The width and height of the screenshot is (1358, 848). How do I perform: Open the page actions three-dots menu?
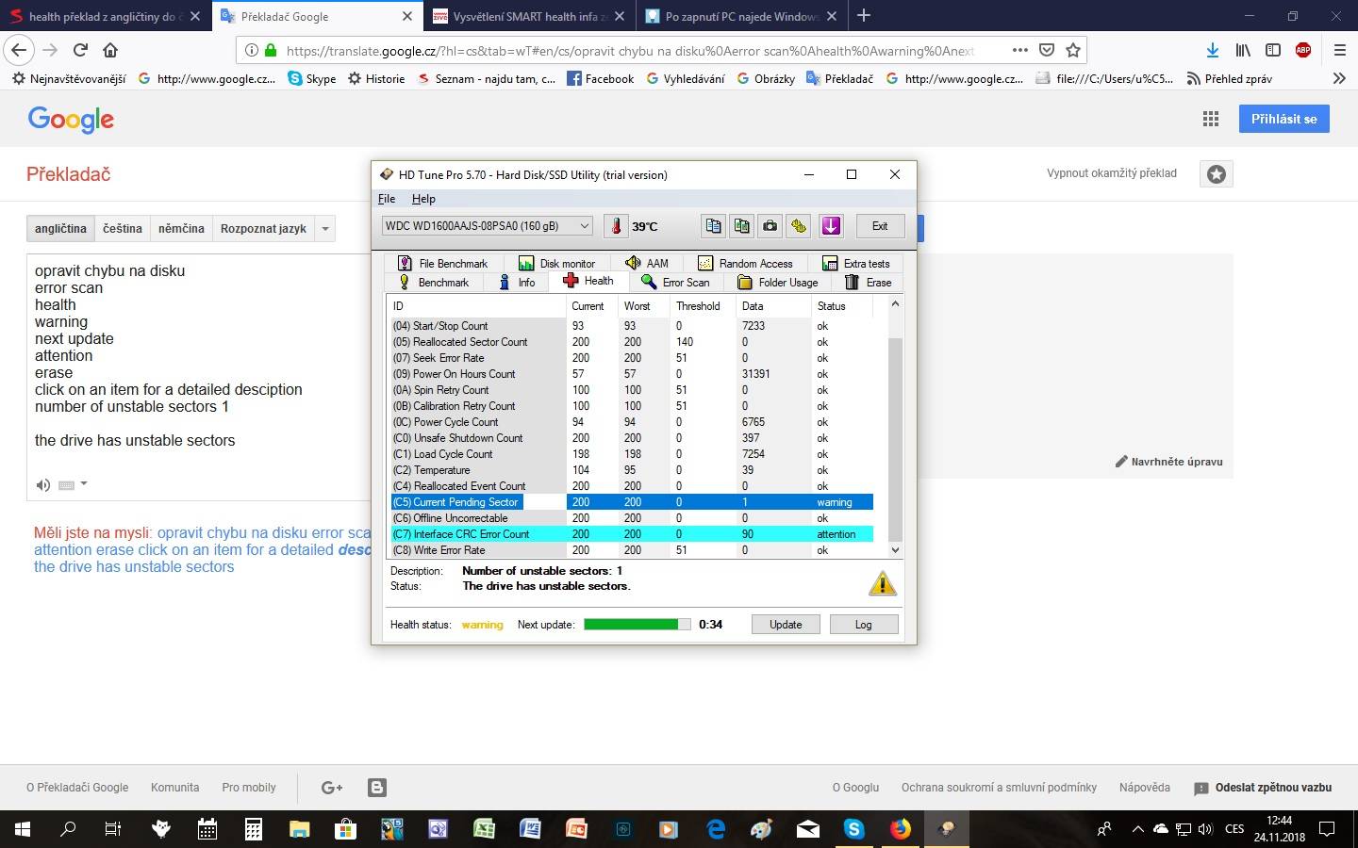(x=1020, y=50)
